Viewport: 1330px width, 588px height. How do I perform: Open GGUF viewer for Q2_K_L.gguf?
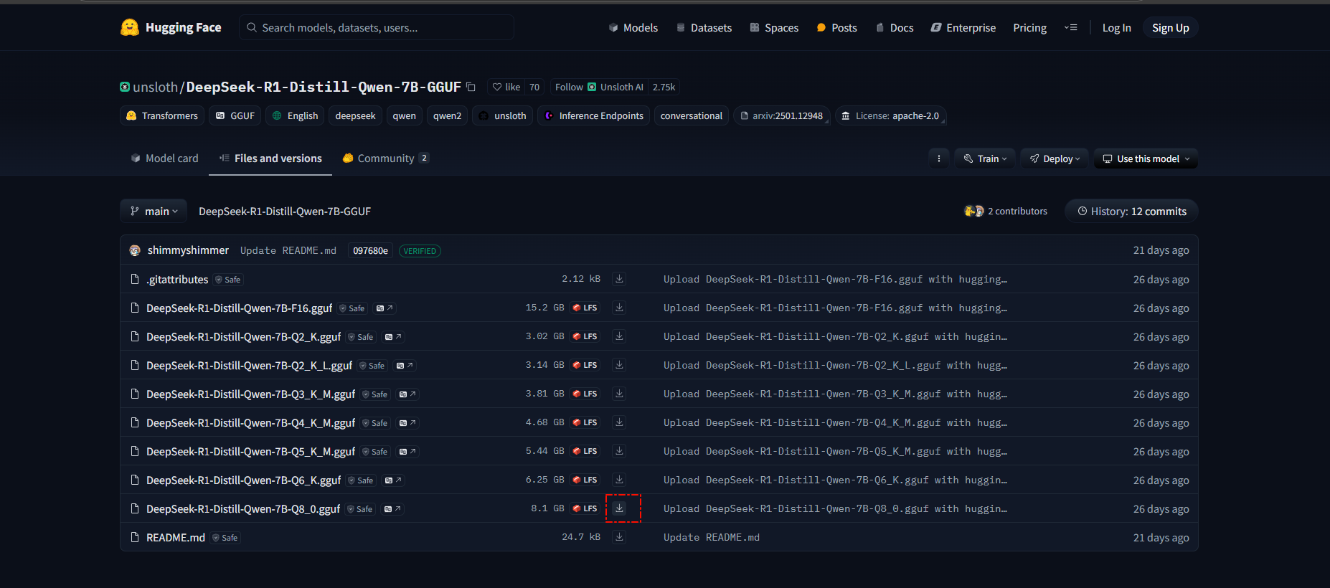coord(405,366)
